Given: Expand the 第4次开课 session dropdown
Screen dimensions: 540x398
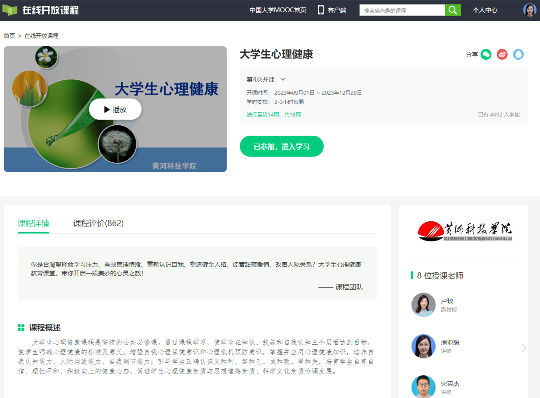Looking at the screenshot, I should pos(283,79).
